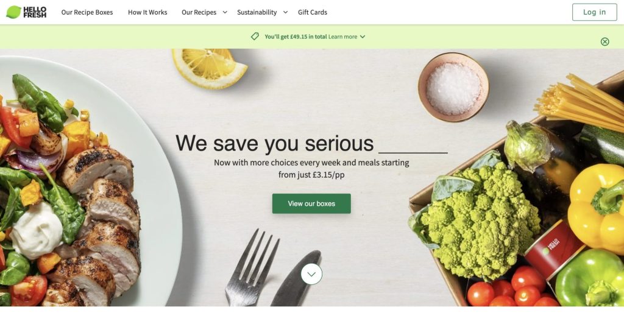This screenshot has width=624, height=313.
Task: Click the HELLO FRESH wordmark in the header
Action: pyautogui.click(x=35, y=12)
